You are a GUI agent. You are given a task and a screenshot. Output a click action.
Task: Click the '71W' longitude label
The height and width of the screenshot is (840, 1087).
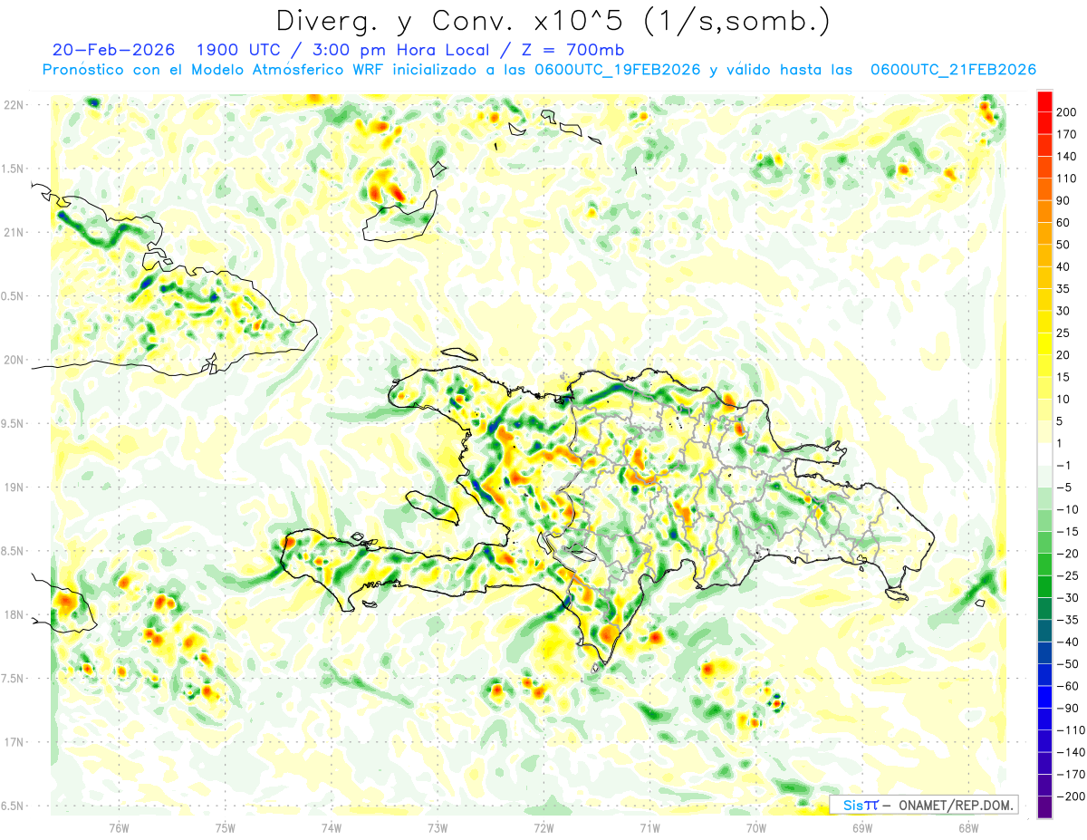pos(649,826)
